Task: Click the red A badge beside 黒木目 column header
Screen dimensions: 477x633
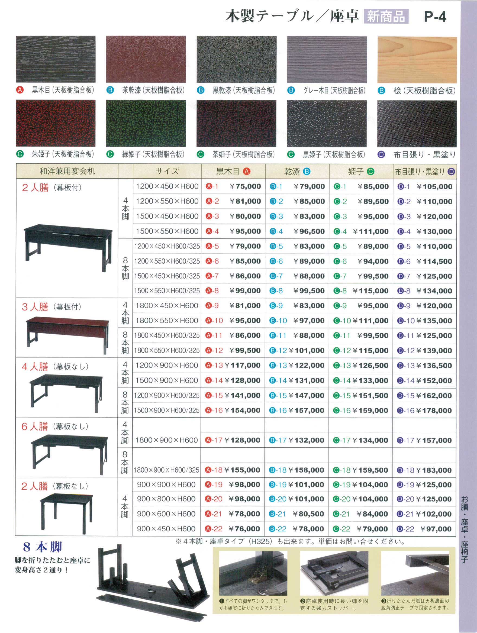Action: (246, 172)
